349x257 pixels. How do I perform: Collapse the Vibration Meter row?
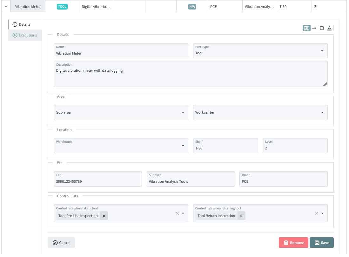[x=6, y=6]
